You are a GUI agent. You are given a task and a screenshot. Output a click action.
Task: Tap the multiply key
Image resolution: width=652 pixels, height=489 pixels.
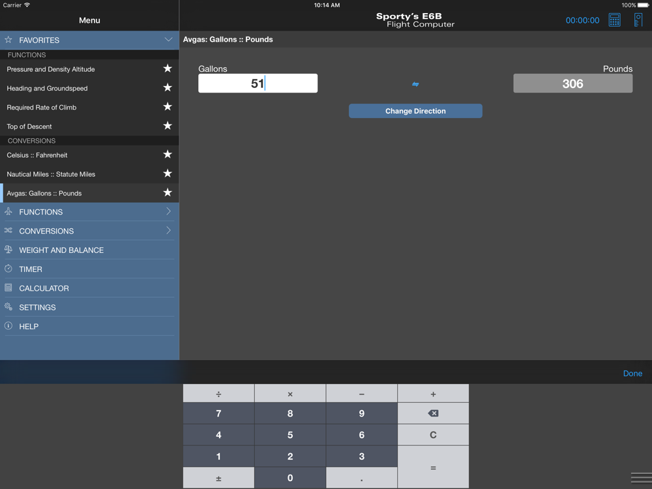(x=290, y=394)
